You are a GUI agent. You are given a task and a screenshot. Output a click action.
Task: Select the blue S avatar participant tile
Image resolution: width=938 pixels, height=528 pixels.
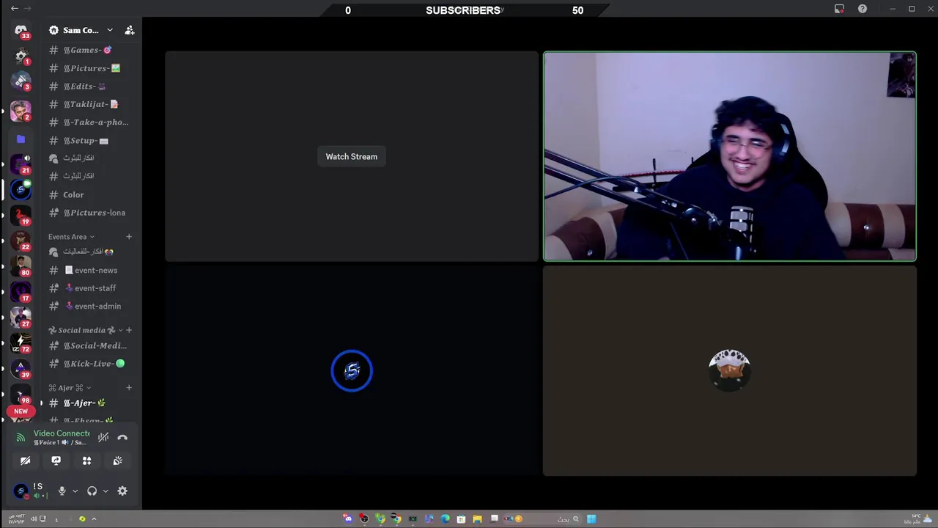(x=352, y=371)
